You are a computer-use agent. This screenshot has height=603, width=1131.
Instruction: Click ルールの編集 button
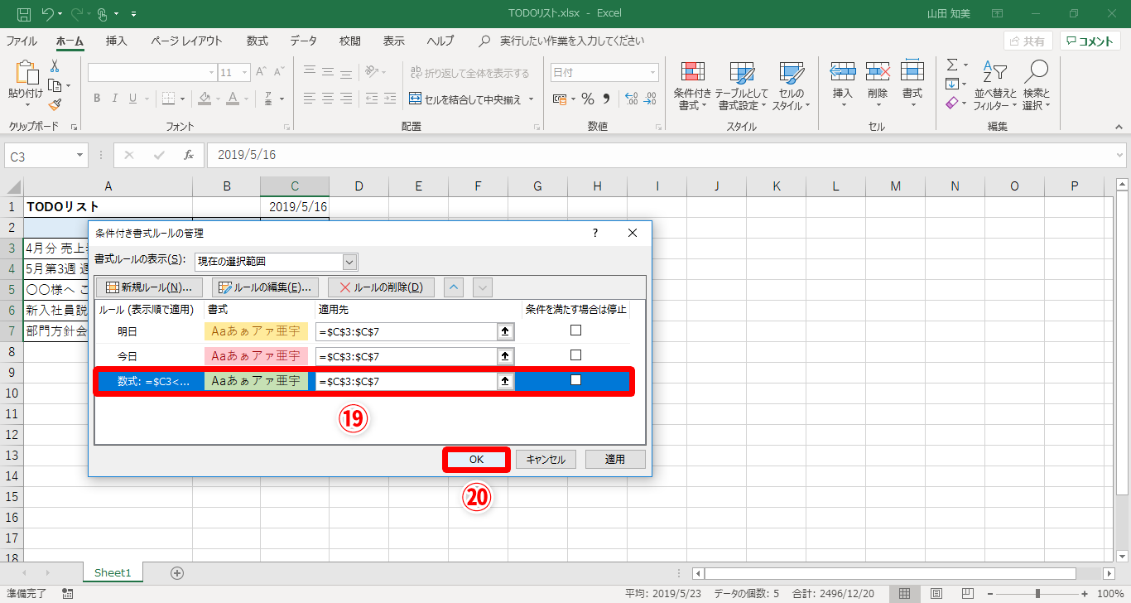tap(265, 287)
